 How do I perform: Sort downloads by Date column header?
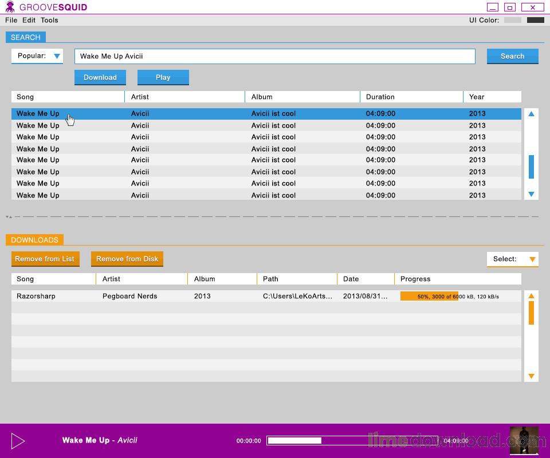click(366, 279)
